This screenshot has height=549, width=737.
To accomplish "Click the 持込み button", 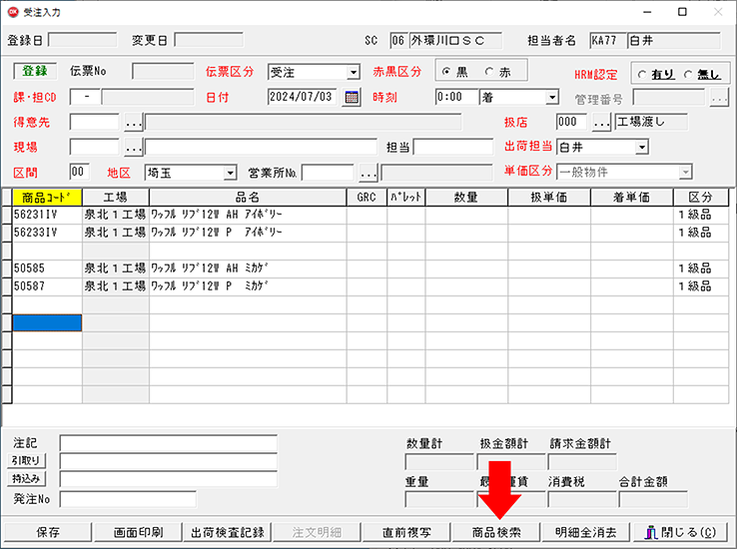I will pyautogui.click(x=26, y=478).
